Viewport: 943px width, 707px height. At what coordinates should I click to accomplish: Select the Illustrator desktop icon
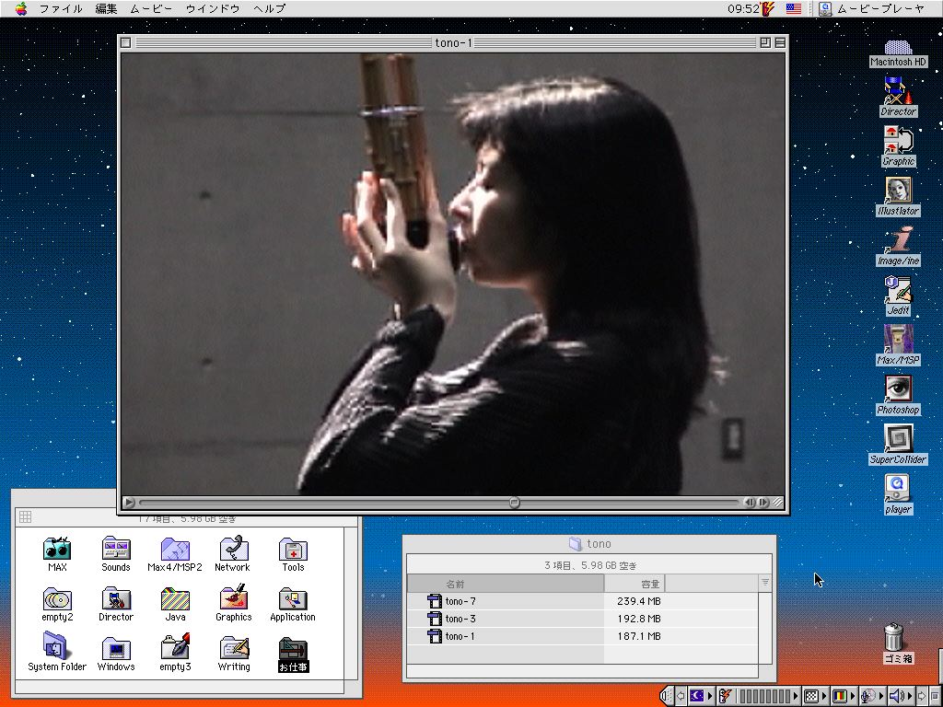point(898,191)
